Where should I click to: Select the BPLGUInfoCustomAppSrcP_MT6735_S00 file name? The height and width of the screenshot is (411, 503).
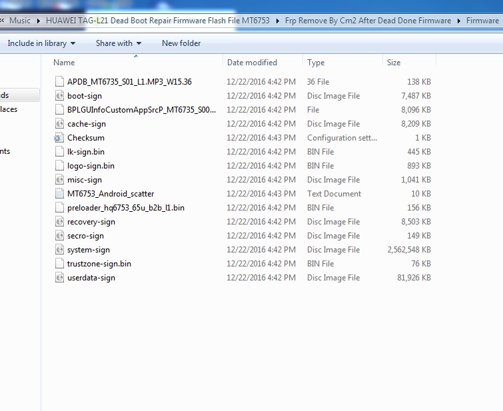point(141,110)
